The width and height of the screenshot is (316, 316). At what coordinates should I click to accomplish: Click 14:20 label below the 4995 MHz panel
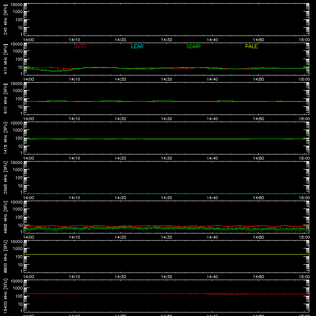click(x=120, y=237)
